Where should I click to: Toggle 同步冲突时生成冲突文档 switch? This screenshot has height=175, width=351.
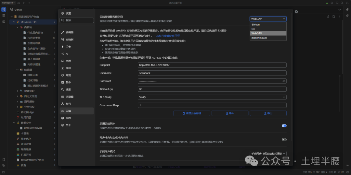pyautogui.click(x=284, y=140)
